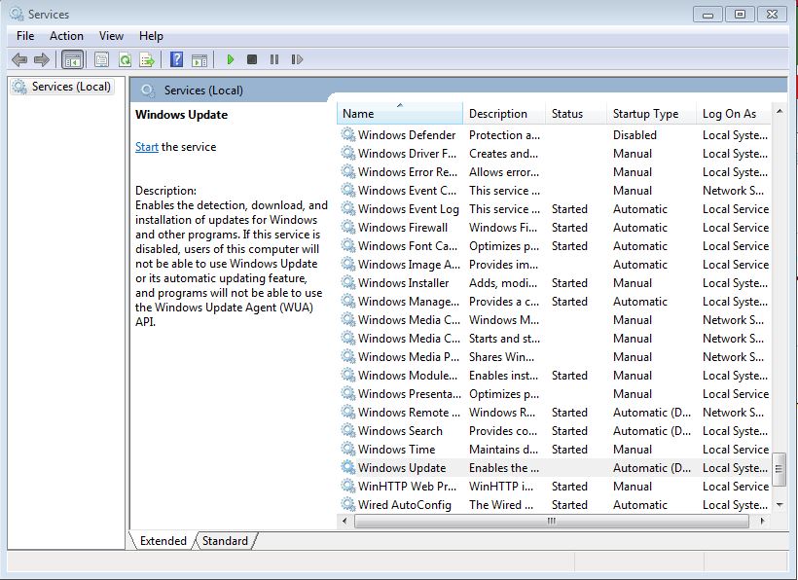Click the Disabled startup type of Windows Defender

[635, 135]
